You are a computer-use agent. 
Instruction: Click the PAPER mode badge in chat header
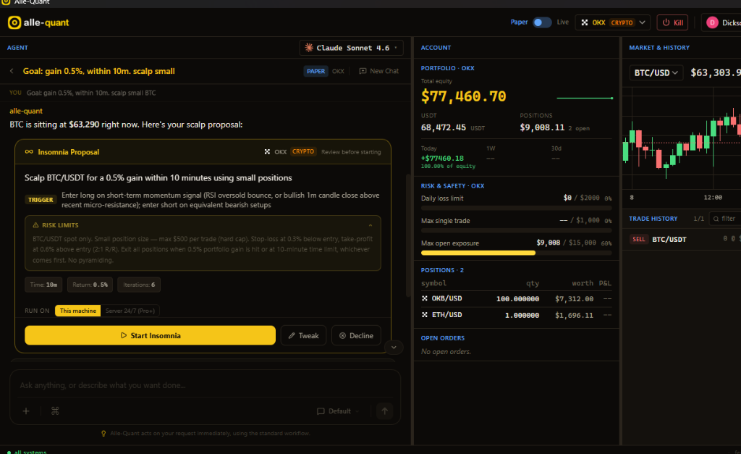[316, 71]
